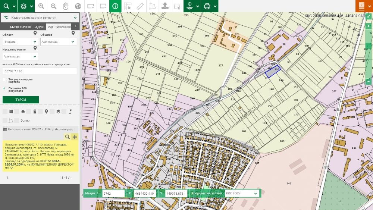Open the orange cart basket icon
This screenshot has width=373, height=210.
pos(361,6)
